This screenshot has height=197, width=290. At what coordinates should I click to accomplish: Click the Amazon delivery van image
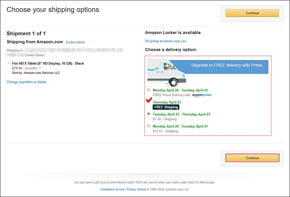(x=166, y=73)
